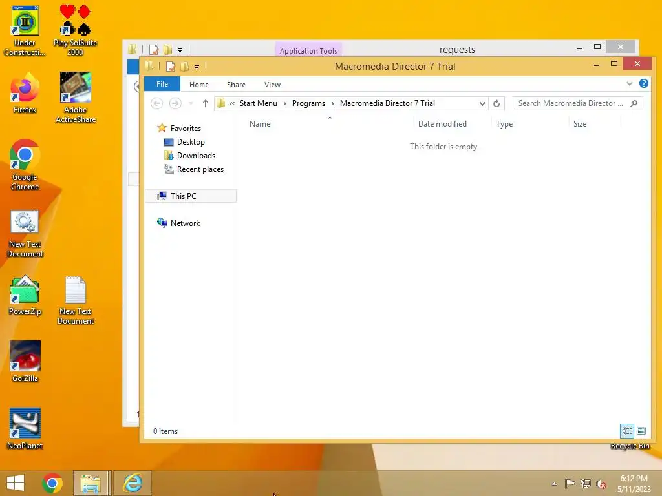
Task: Launch NeoPlanet desktop shortcut
Action: point(25,429)
